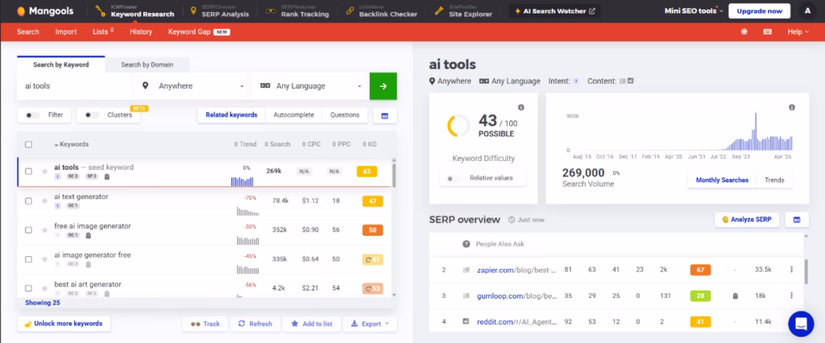The height and width of the screenshot is (343, 825).
Task: Expand the Mini SEO tools menu
Action: (694, 11)
